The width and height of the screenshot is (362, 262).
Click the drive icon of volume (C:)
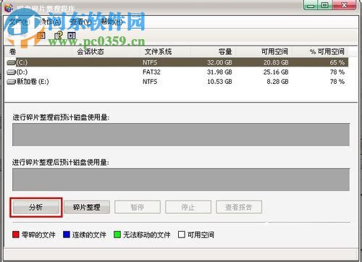click(x=11, y=63)
